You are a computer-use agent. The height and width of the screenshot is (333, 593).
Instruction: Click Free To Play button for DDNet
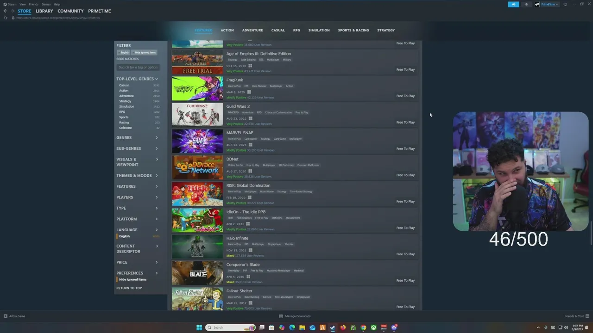[405, 175]
